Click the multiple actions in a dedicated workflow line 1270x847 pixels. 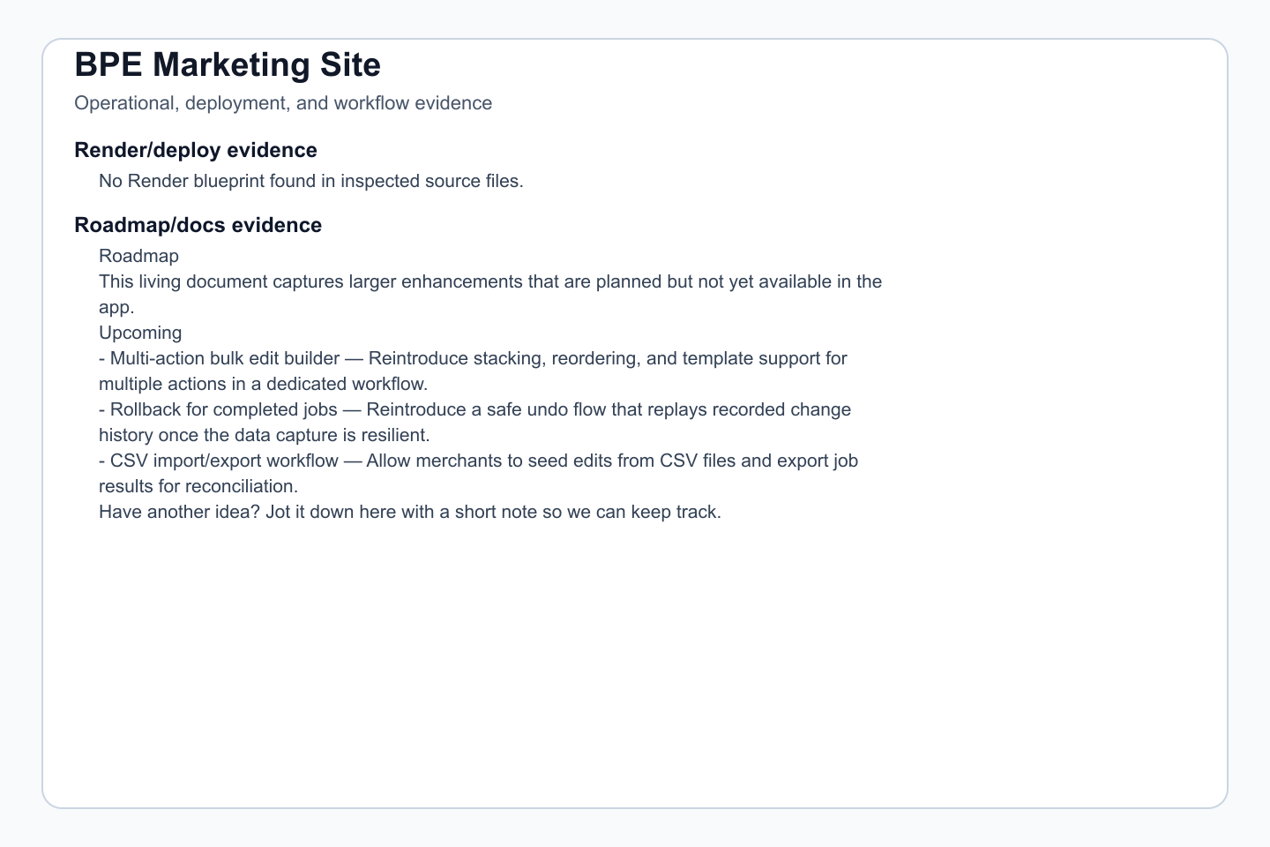pyautogui.click(x=263, y=384)
